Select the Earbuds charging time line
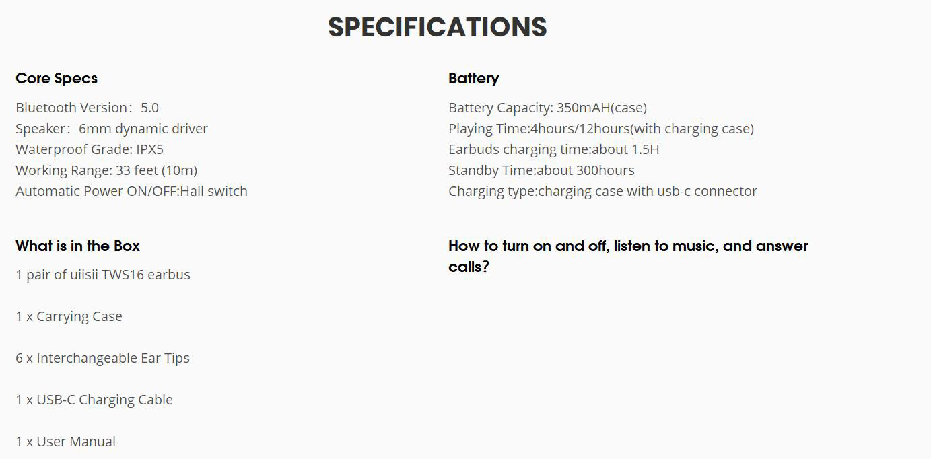This screenshot has height=459, width=931. (553, 149)
